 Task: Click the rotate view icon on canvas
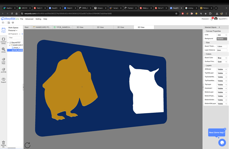27,145
